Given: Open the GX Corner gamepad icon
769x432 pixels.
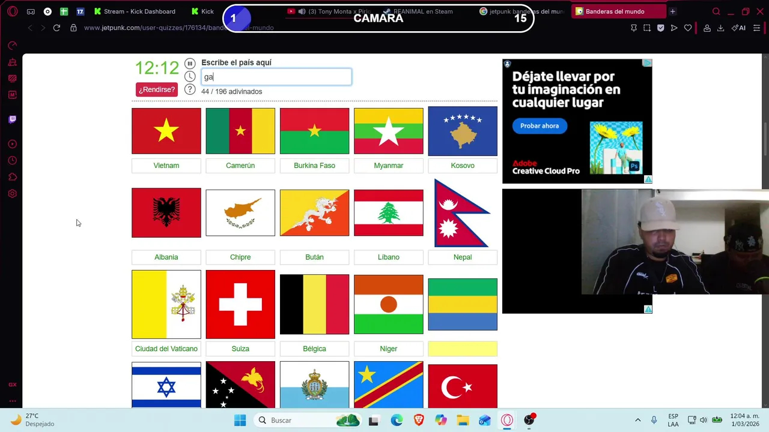Looking at the screenshot, I should coord(31,11).
